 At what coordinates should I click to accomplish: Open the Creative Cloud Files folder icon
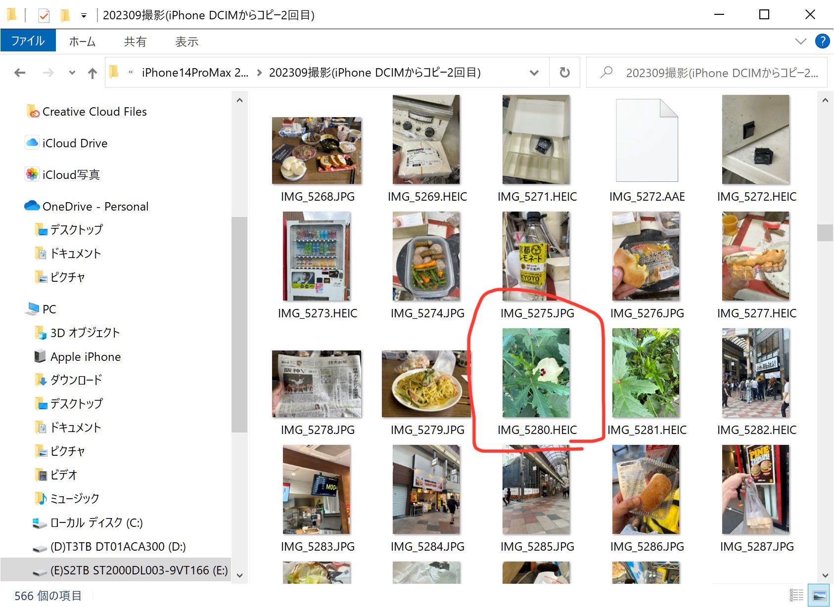pos(33,112)
